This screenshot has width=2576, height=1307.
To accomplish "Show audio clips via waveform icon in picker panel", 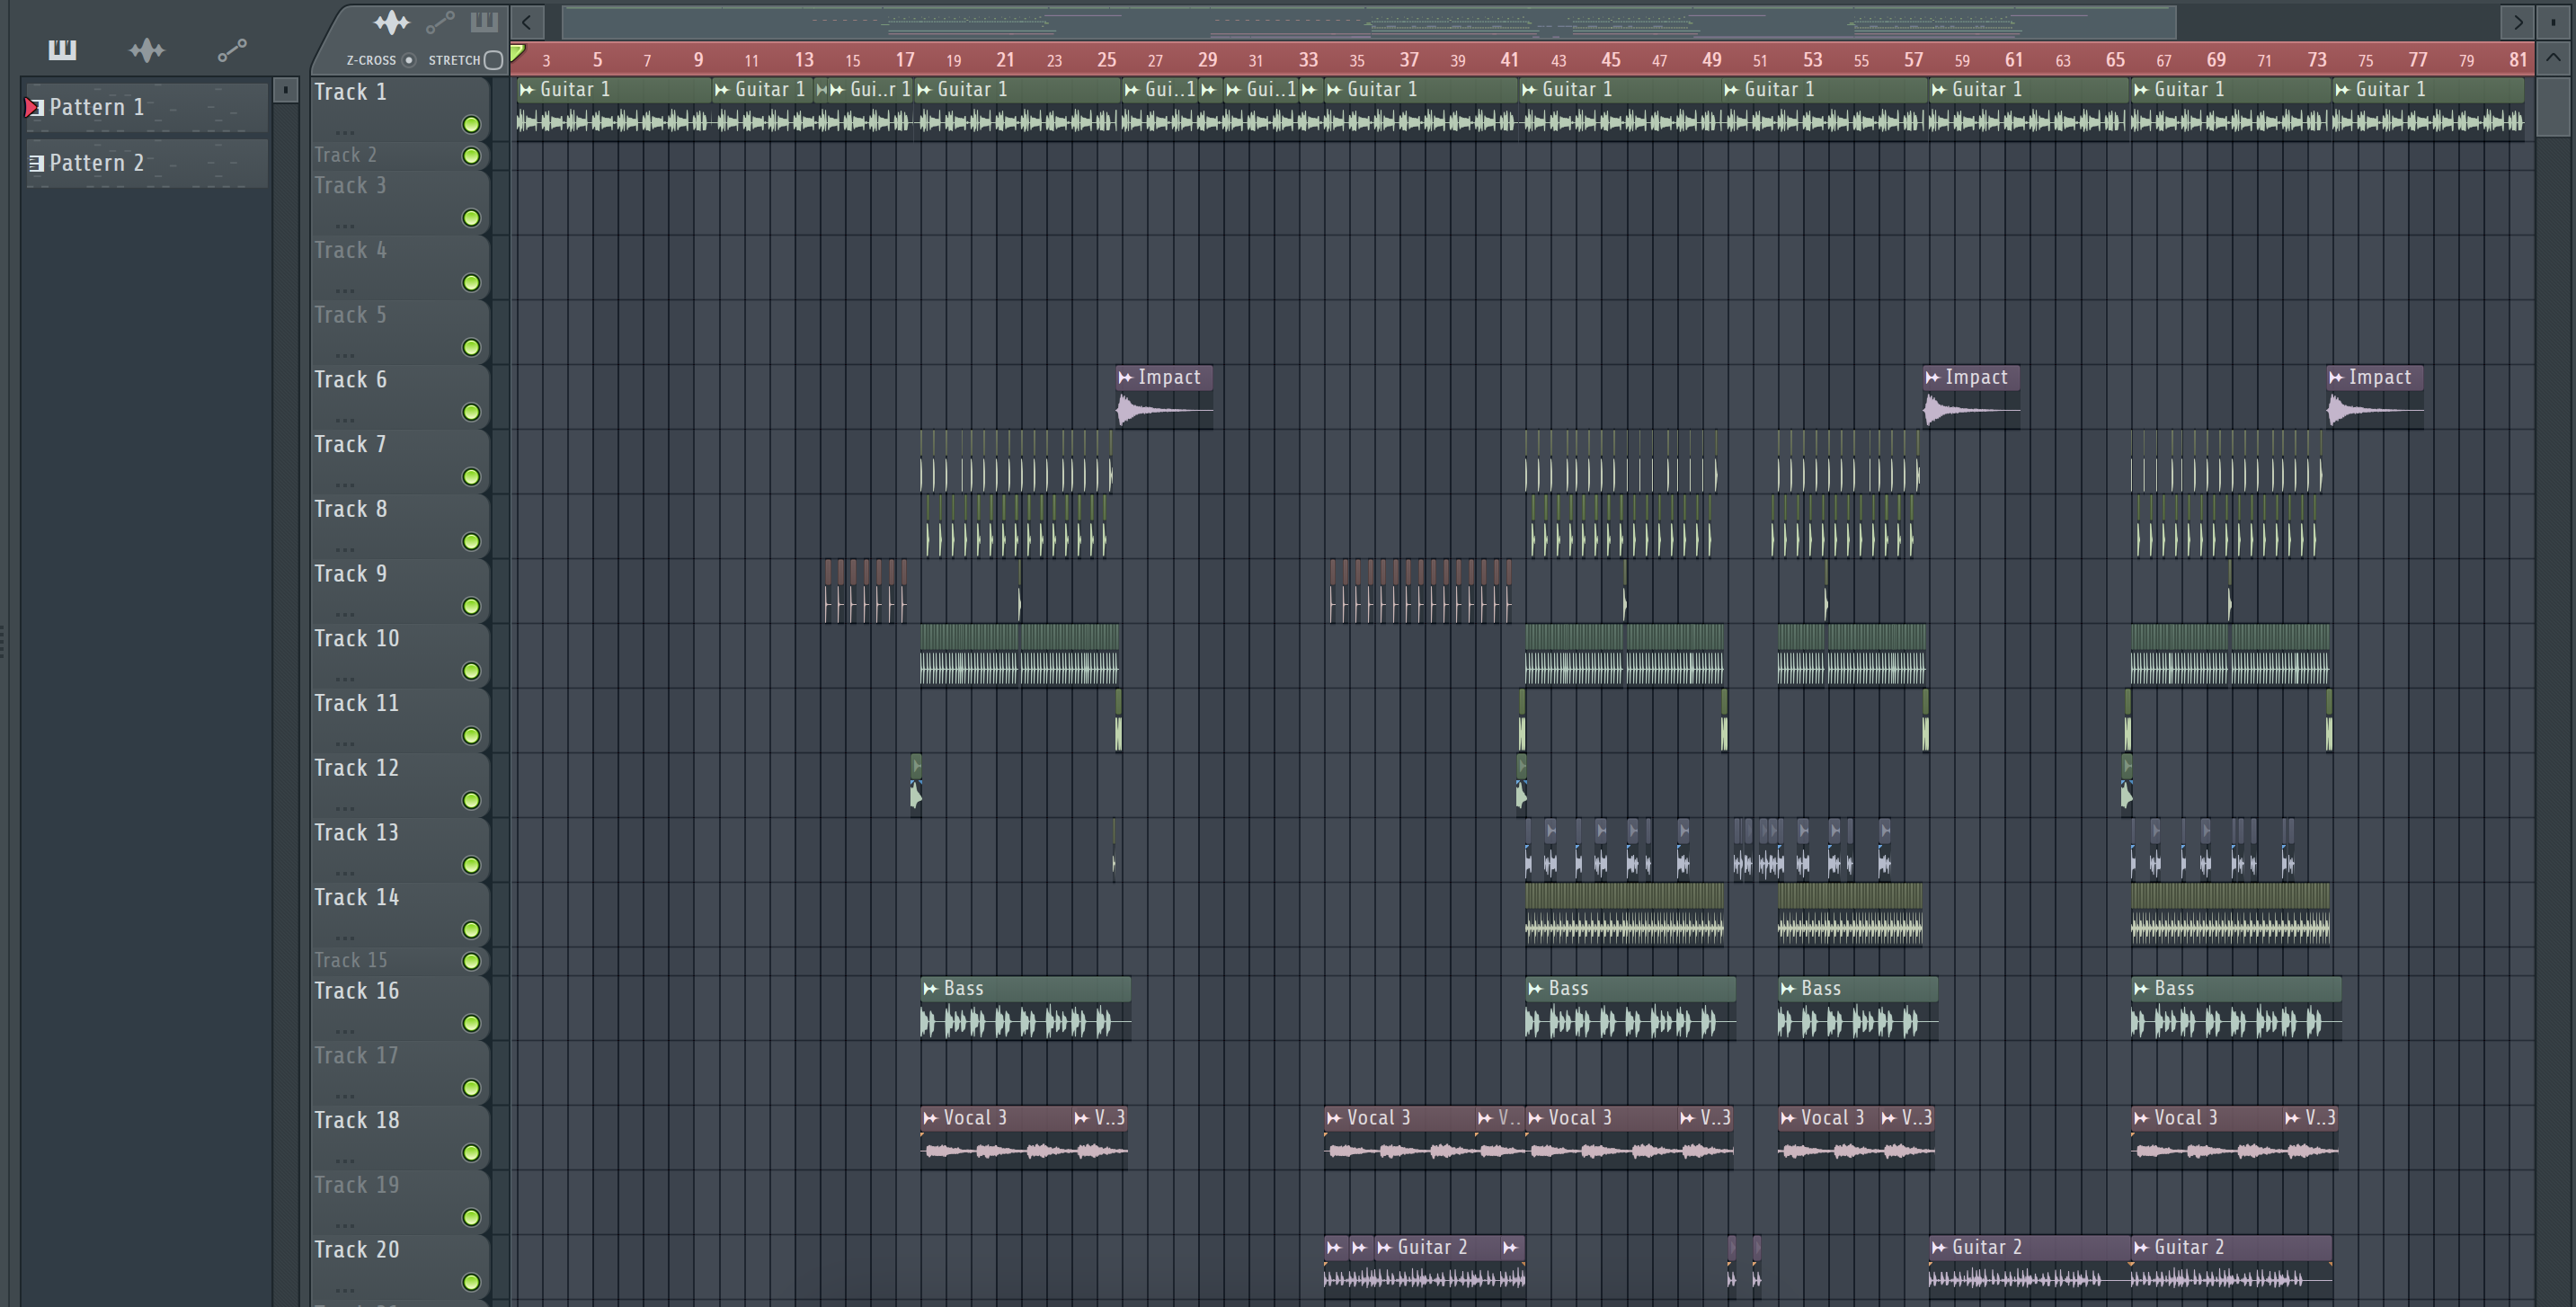I will point(146,50).
